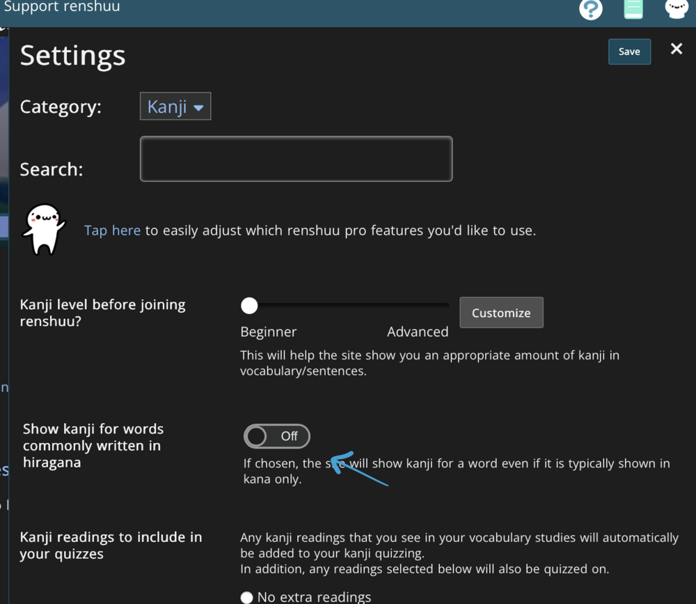Viewport: 696px width, 604px height.
Task: Click the slider track's Advanced end
Action: 444,305
